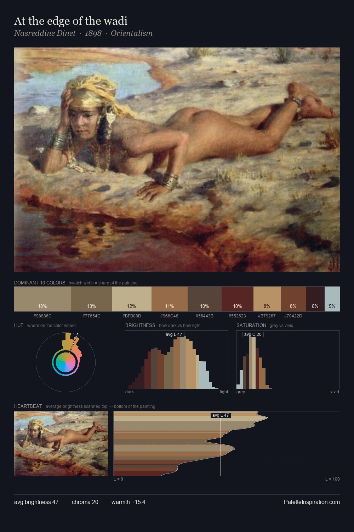Image resolution: width=354 pixels, height=532 pixels.
Task: Click the 'Orientalism' style label
Action: [132, 33]
